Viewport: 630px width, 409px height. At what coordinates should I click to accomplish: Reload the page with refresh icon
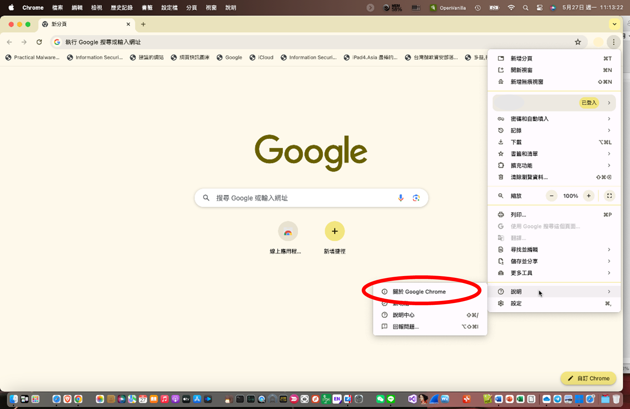[39, 42]
